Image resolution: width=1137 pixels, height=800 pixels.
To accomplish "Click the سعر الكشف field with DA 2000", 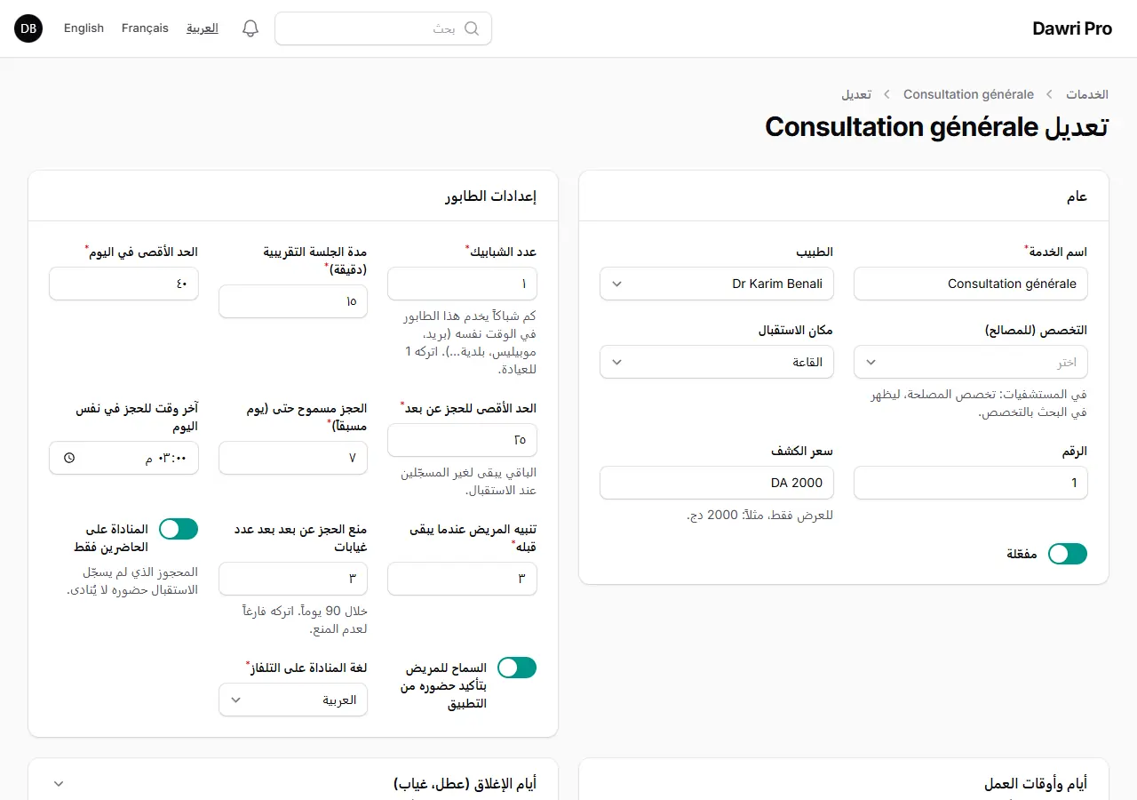I will coord(717,483).
